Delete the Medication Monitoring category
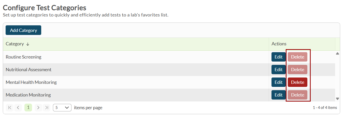344x116 pixels. pos(297,95)
